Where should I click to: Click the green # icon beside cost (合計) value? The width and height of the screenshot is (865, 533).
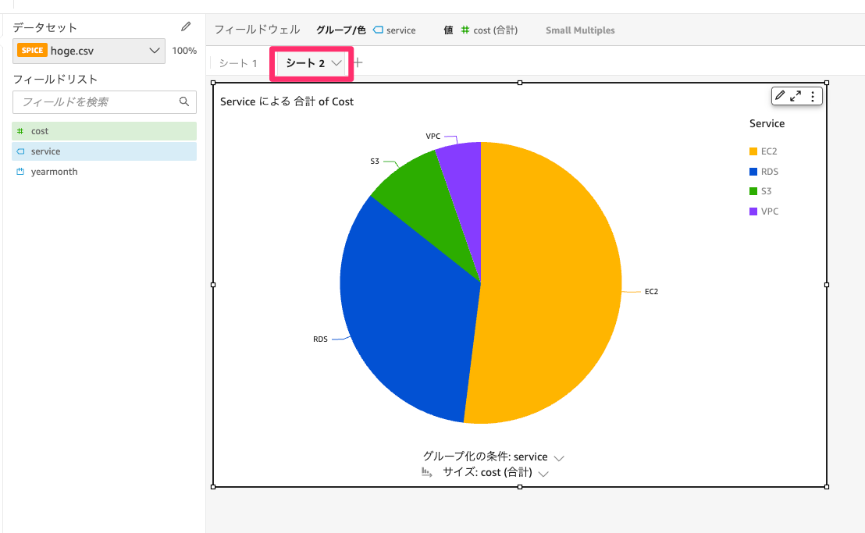(466, 30)
